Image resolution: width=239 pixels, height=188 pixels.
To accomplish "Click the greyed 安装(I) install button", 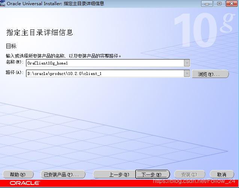I will click(x=190, y=174).
